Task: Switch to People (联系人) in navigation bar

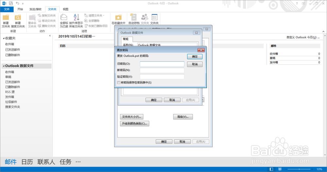Action: point(46,162)
